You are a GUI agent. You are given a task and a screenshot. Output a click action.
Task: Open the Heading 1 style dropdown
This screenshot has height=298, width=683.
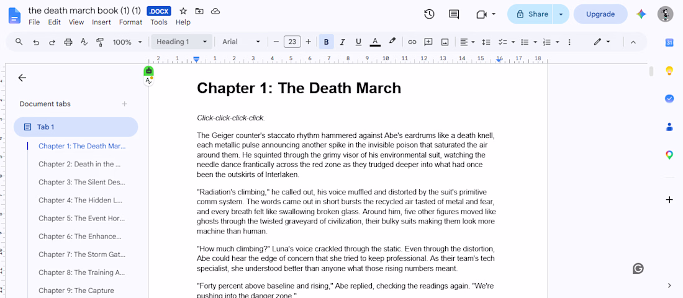(182, 42)
